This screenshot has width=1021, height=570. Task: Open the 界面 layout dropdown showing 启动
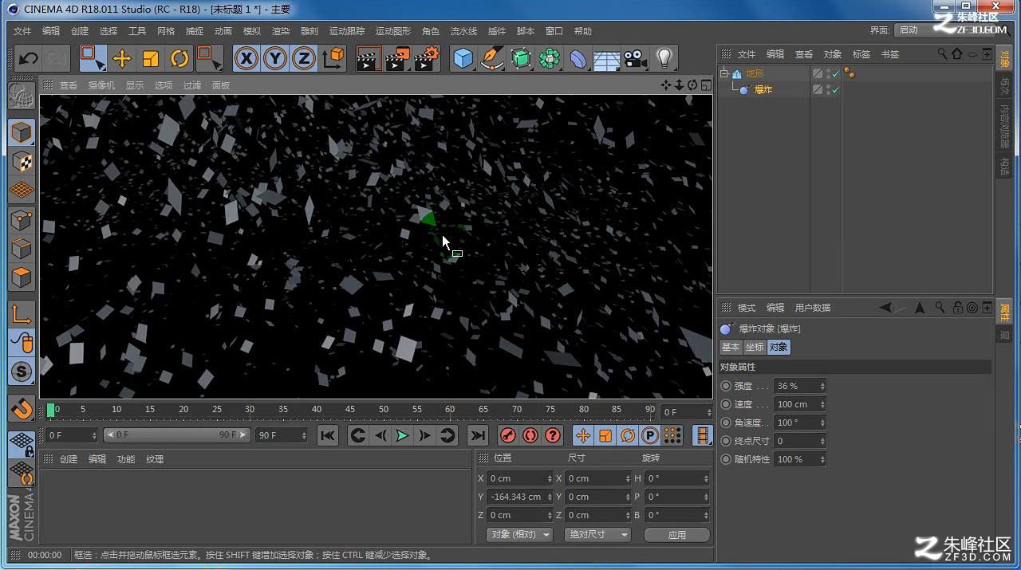(917, 30)
